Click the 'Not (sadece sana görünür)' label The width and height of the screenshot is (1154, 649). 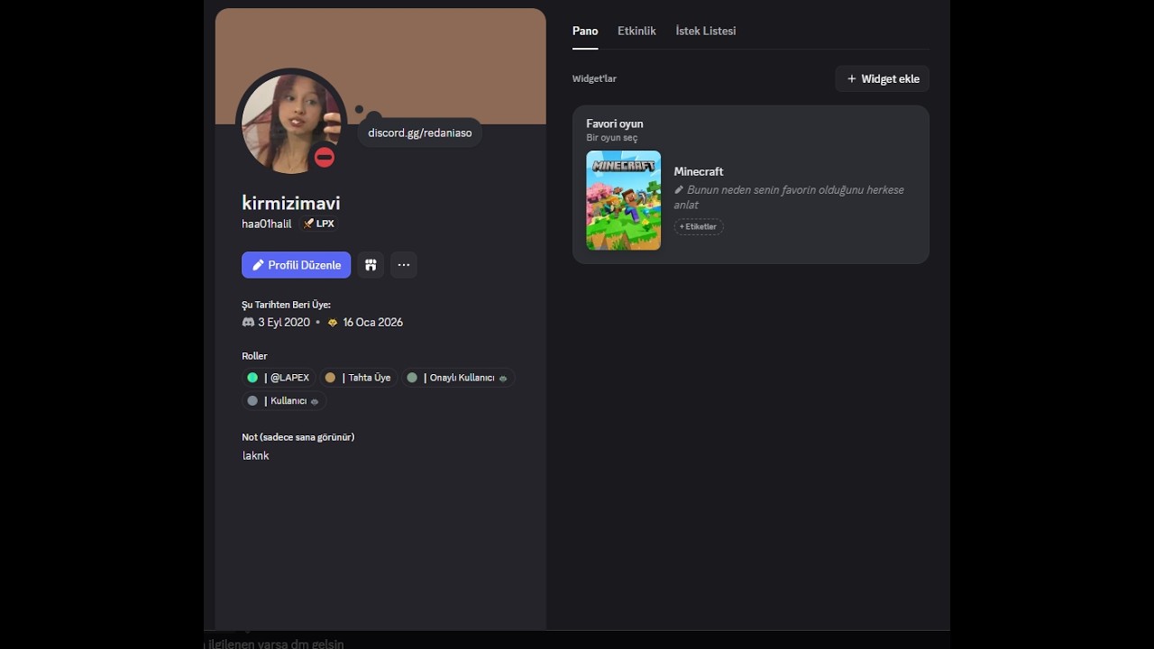pos(298,437)
